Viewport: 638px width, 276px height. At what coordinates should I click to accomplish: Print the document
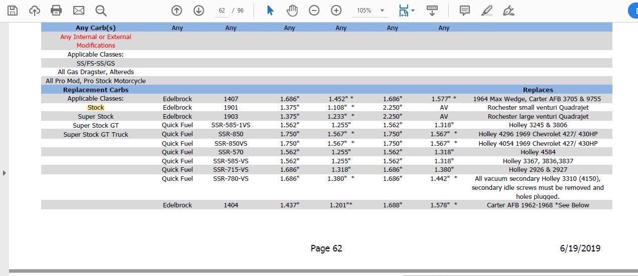pyautogui.click(x=56, y=10)
